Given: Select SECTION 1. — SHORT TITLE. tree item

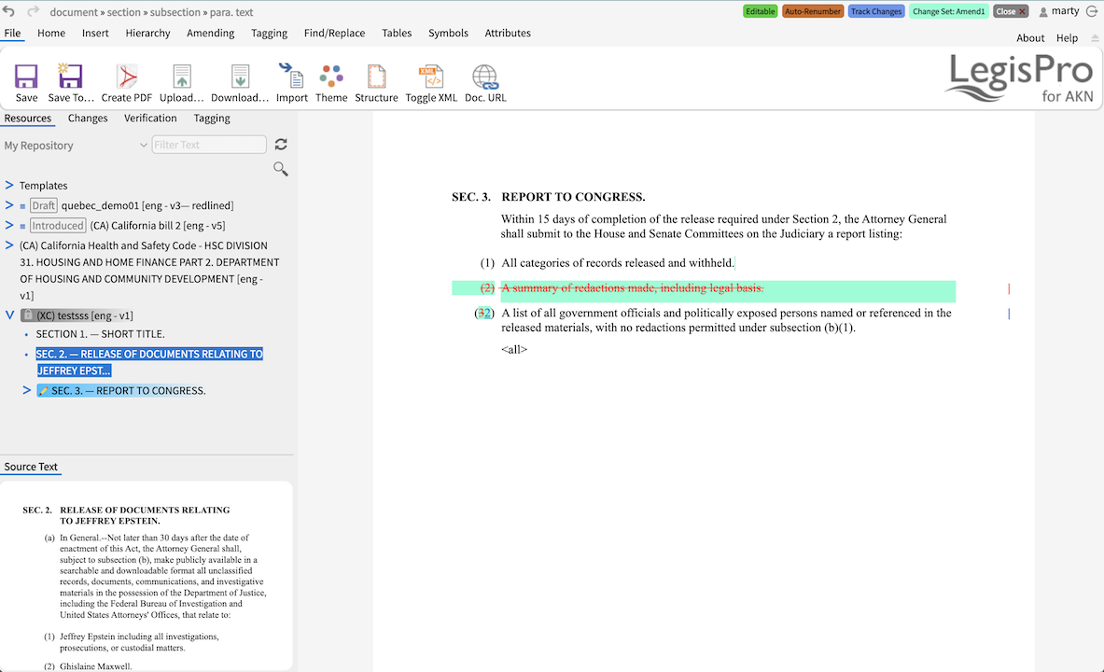Looking at the screenshot, I should pos(100,334).
